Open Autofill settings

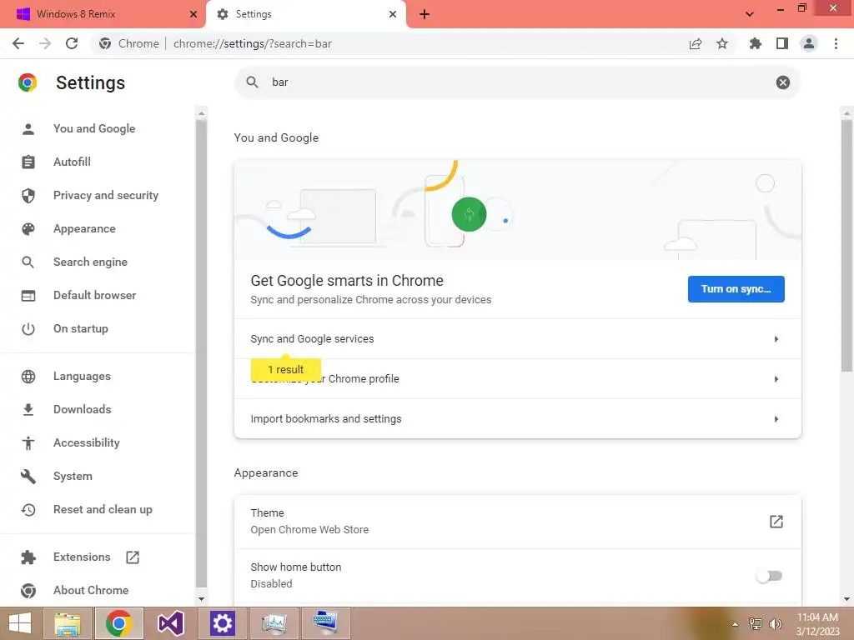point(72,162)
